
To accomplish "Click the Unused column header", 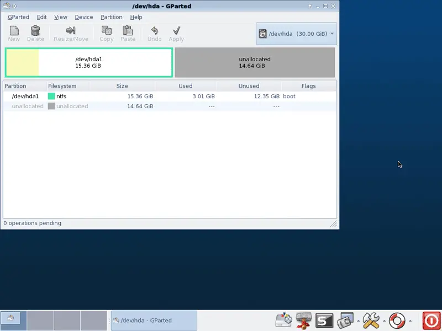I will point(249,86).
